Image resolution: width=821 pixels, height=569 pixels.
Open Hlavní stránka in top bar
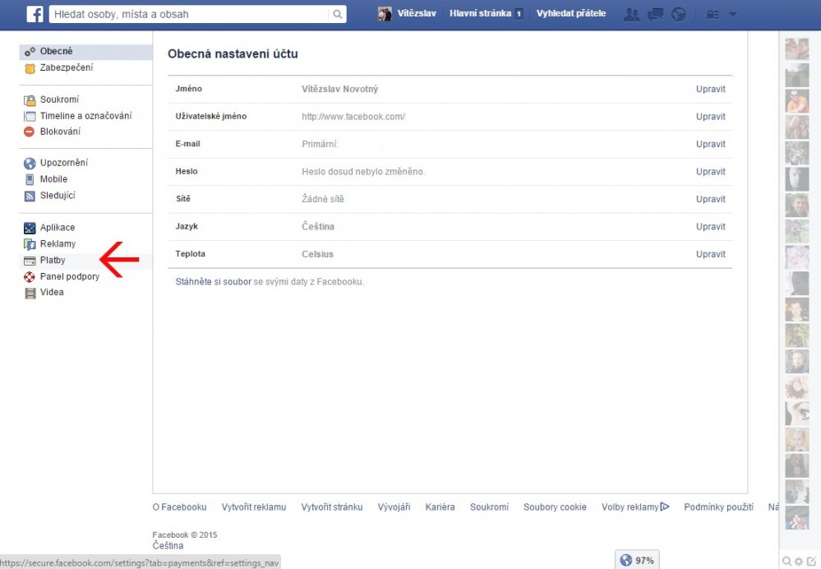(x=481, y=14)
